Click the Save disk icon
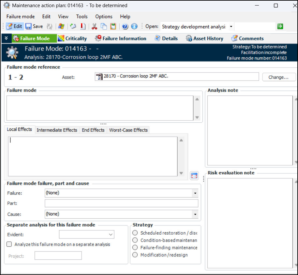Screen dimensions: 298x275 tap(29, 27)
